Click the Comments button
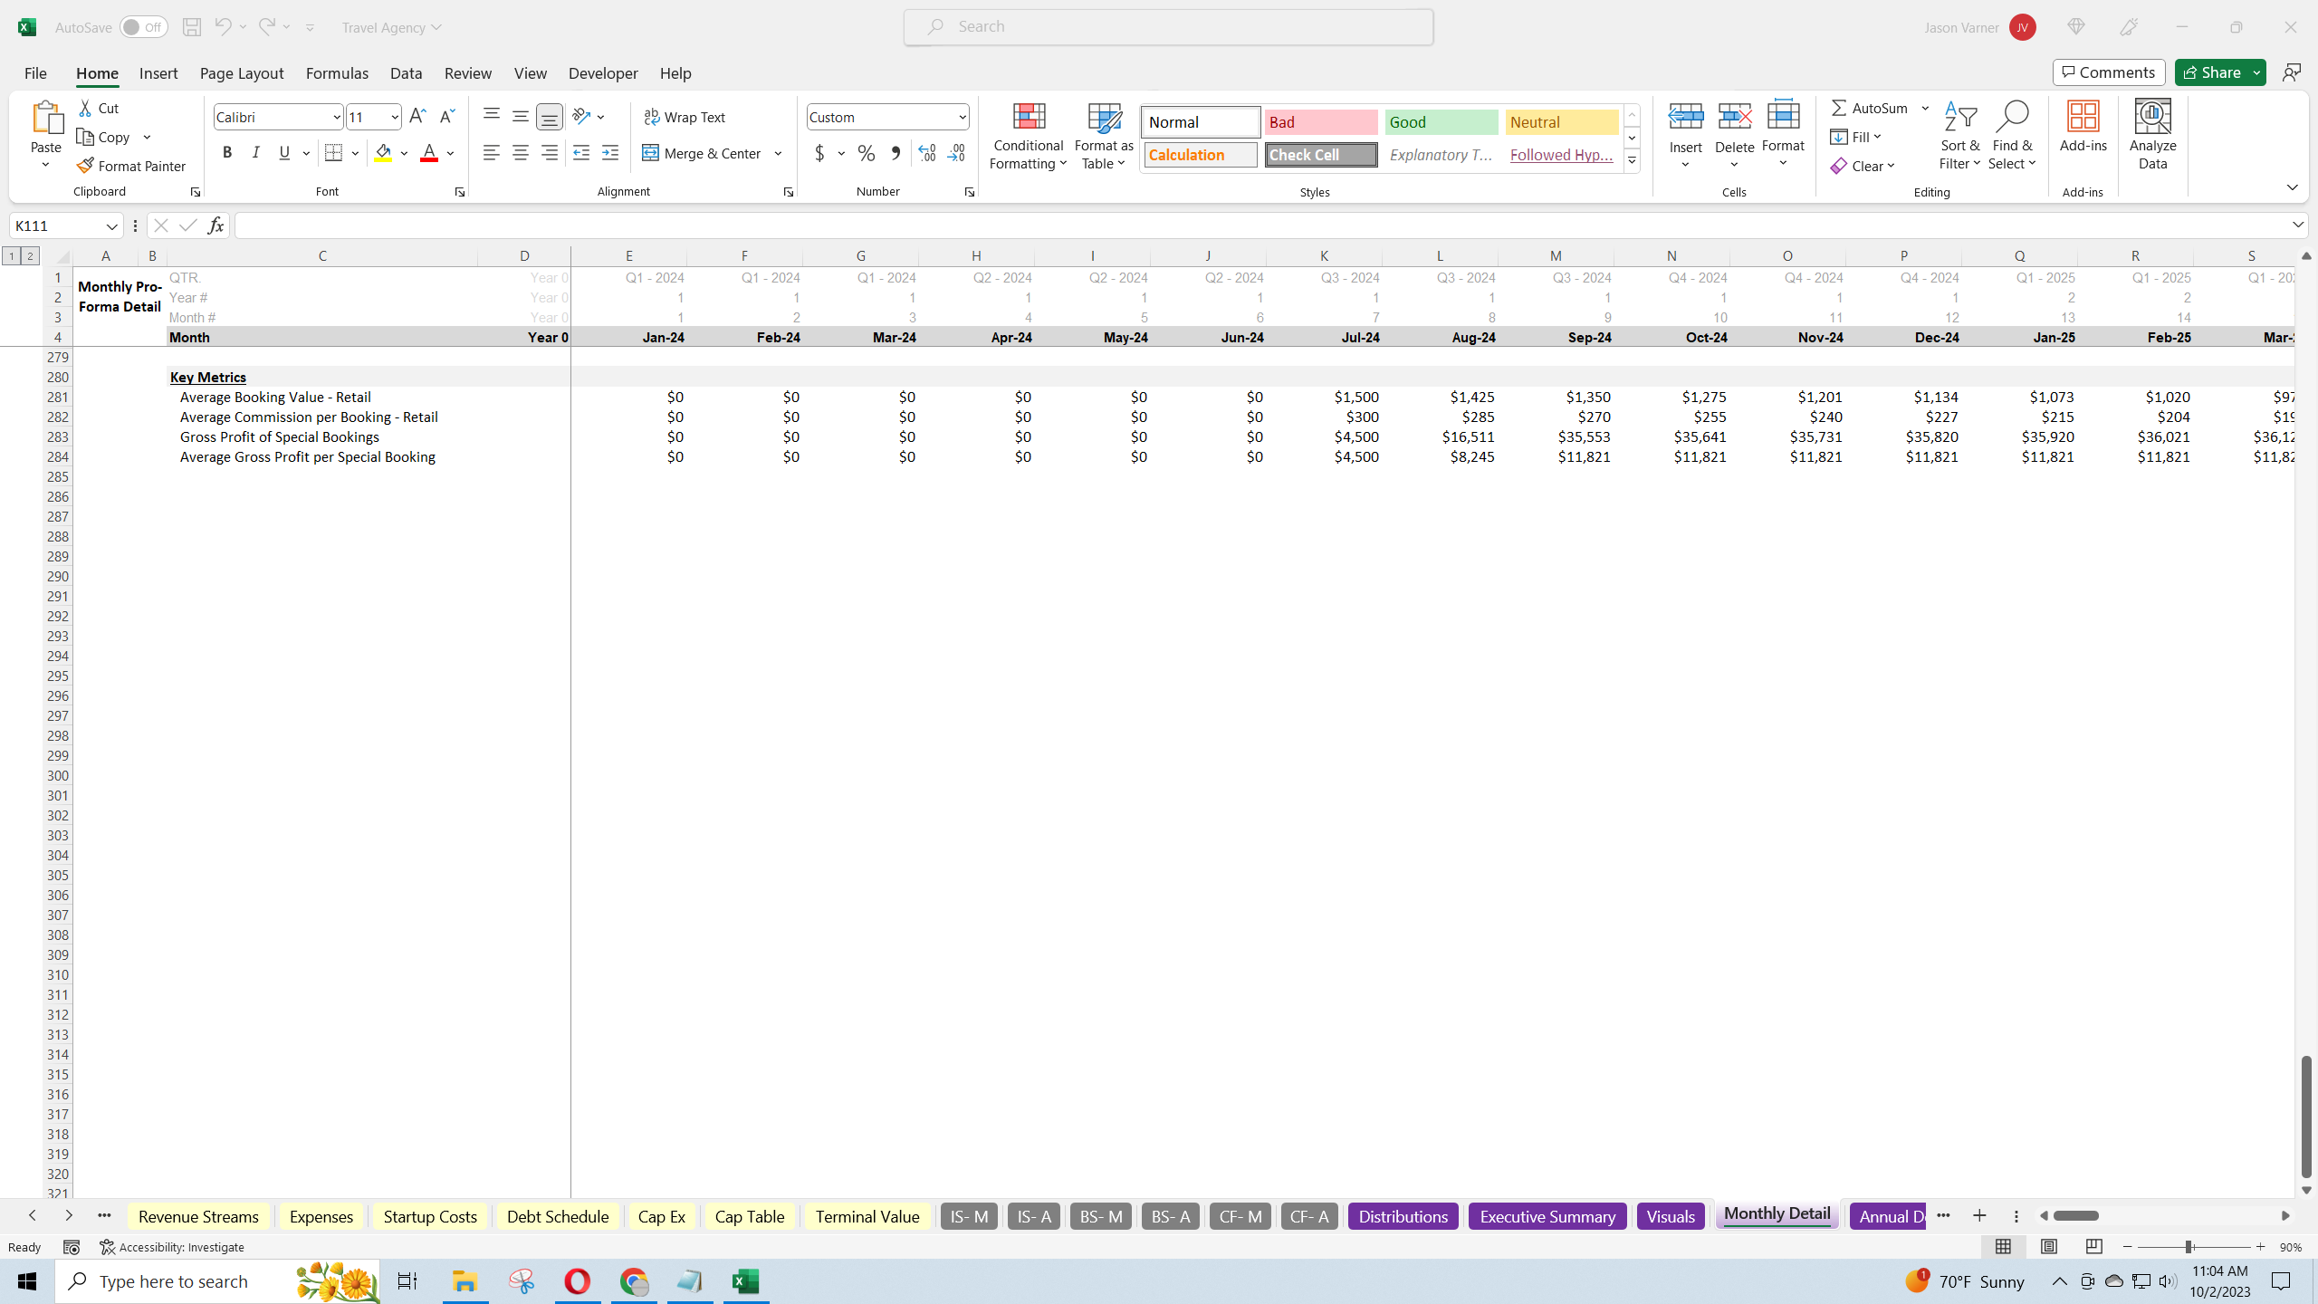Viewport: 2318px width, 1304px height. point(2109,72)
